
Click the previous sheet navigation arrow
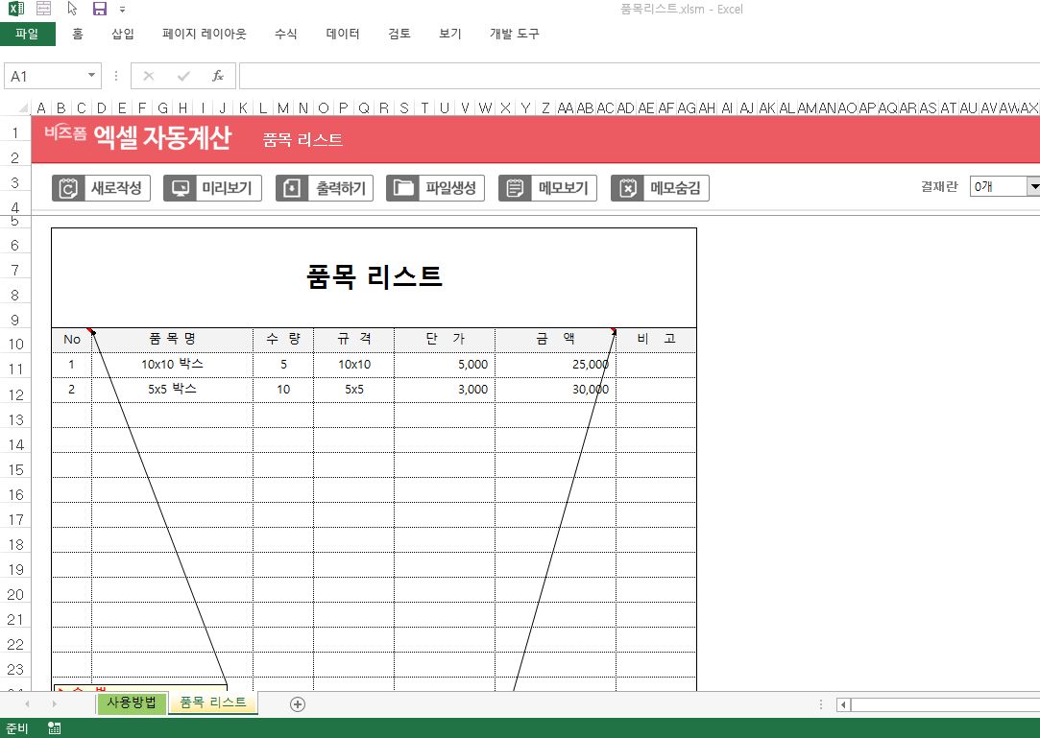[27, 704]
